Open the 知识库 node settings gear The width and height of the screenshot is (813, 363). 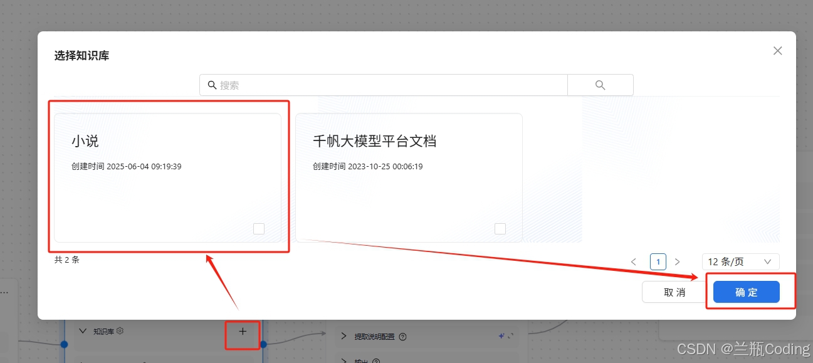tap(119, 330)
